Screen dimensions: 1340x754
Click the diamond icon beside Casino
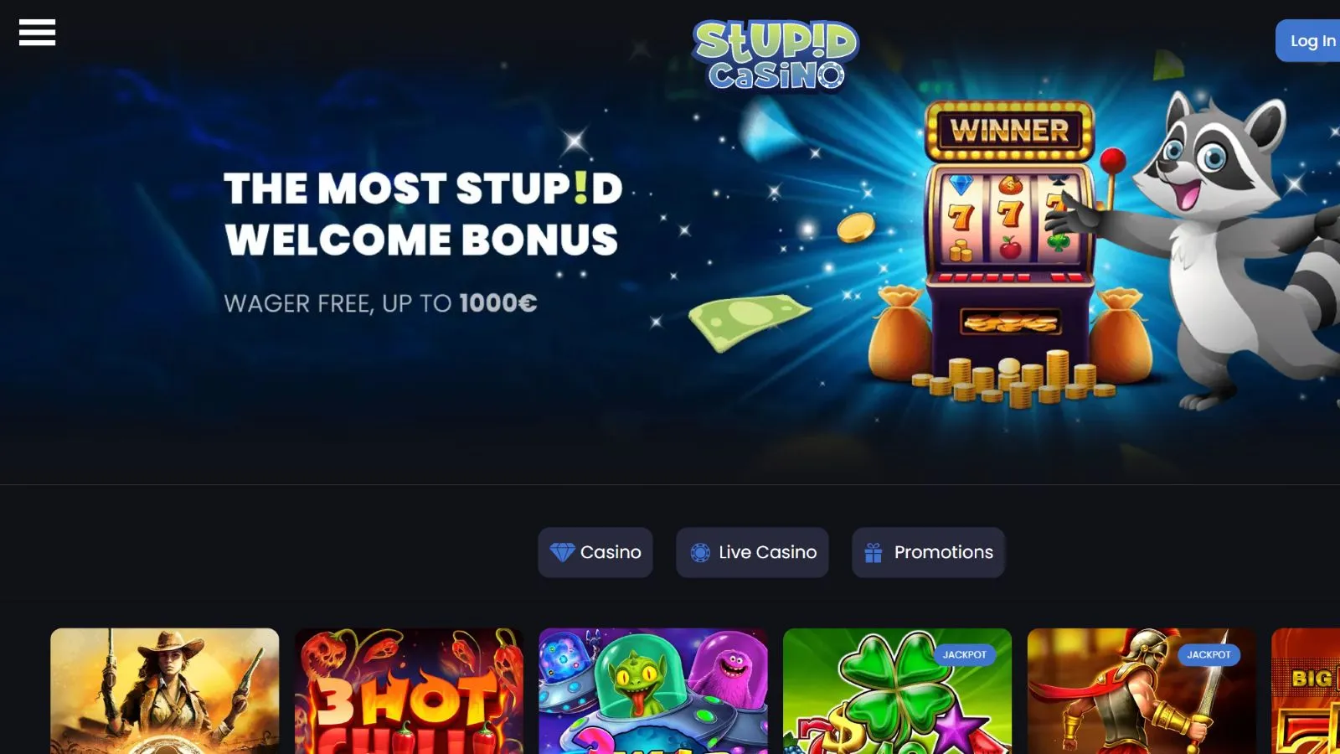pos(562,552)
